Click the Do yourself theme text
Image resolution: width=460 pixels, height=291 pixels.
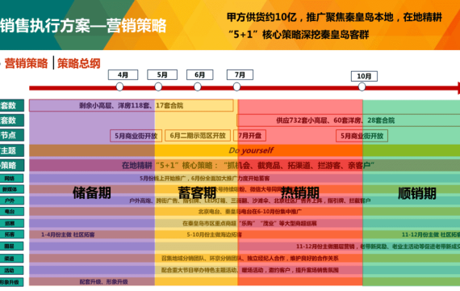(x=251, y=150)
